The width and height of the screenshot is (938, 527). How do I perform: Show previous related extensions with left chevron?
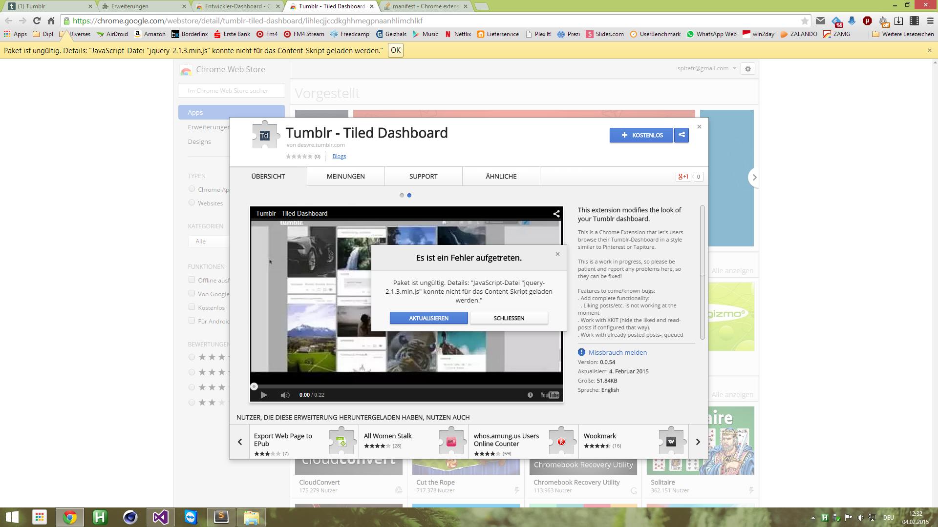click(x=240, y=442)
